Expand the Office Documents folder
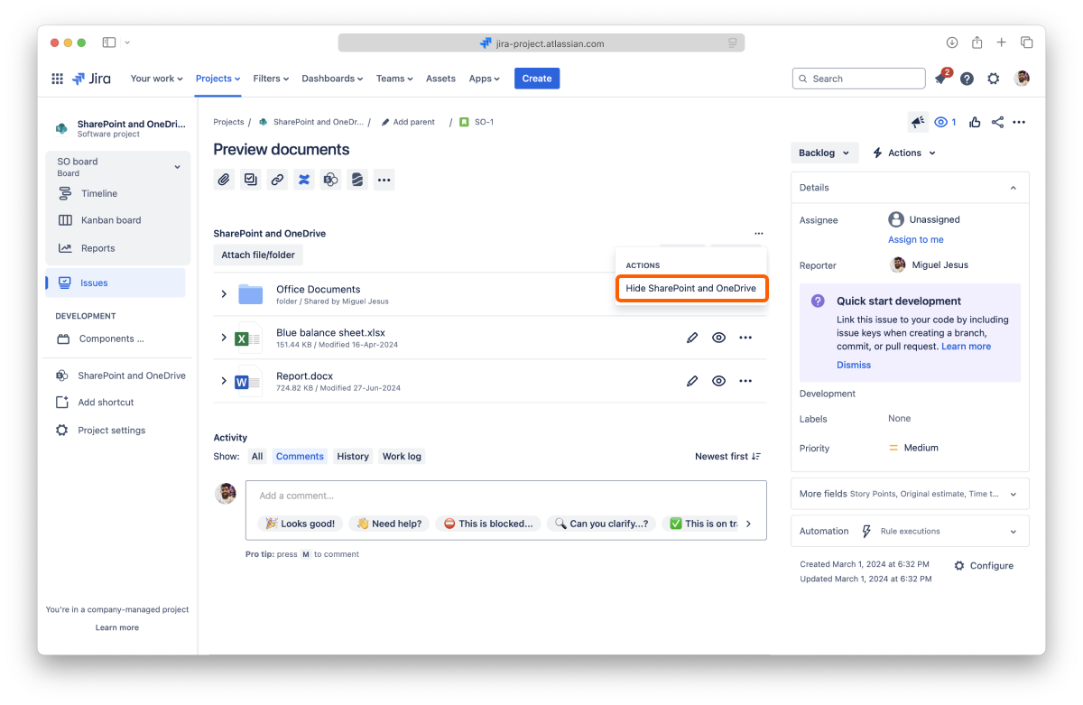This screenshot has width=1083, height=705. pyautogui.click(x=224, y=294)
